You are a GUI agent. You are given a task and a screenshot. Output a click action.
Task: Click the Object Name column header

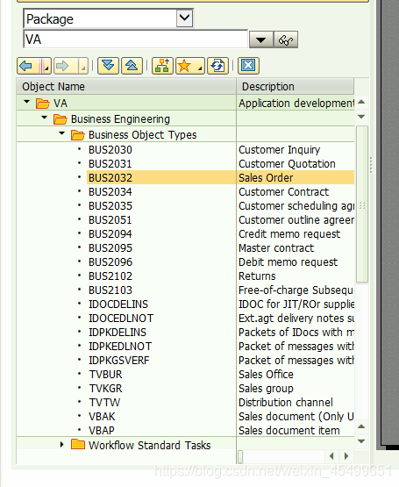pos(126,86)
